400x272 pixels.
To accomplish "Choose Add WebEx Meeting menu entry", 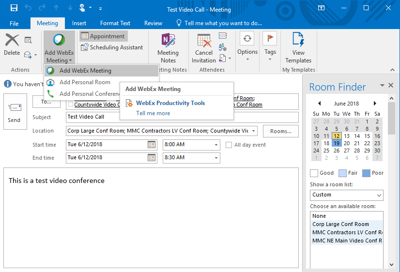I will 102,71.
